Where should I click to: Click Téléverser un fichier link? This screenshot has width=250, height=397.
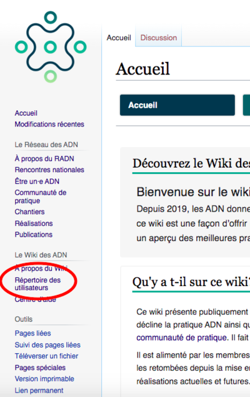click(x=46, y=356)
